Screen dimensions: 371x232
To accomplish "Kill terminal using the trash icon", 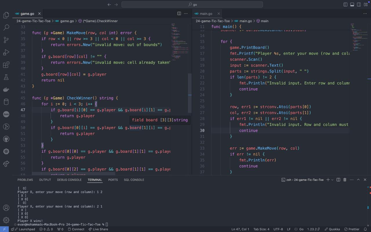I will tap(345, 180).
